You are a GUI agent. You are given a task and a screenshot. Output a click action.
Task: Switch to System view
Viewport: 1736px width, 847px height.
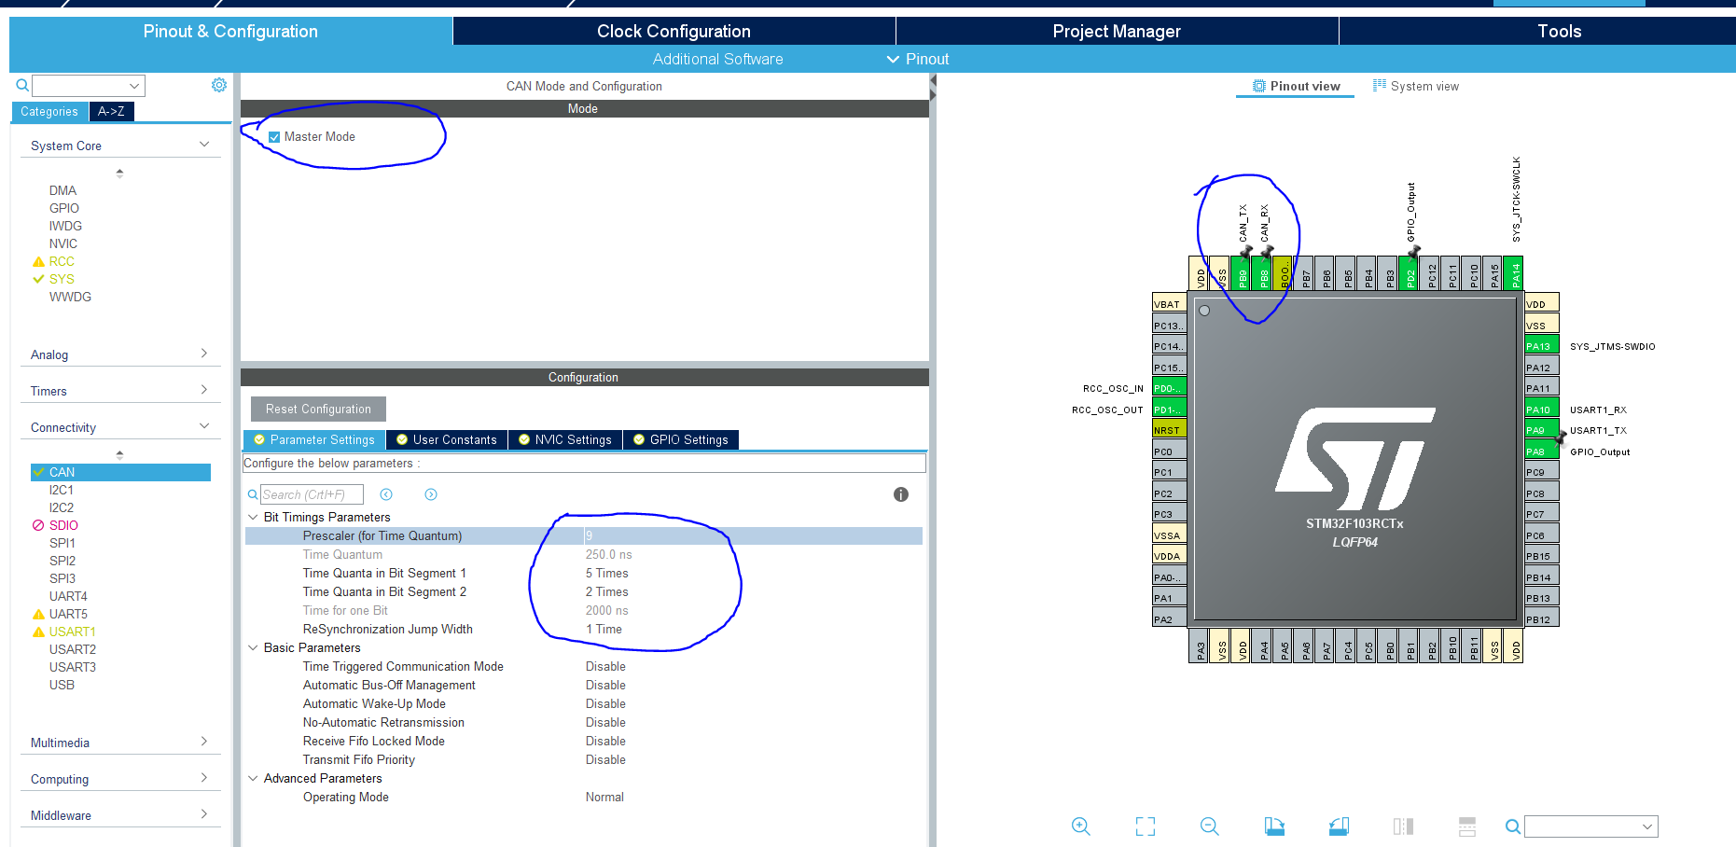tap(1415, 86)
